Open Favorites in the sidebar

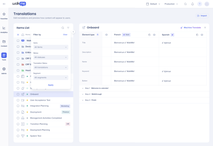[x=4, y=16]
